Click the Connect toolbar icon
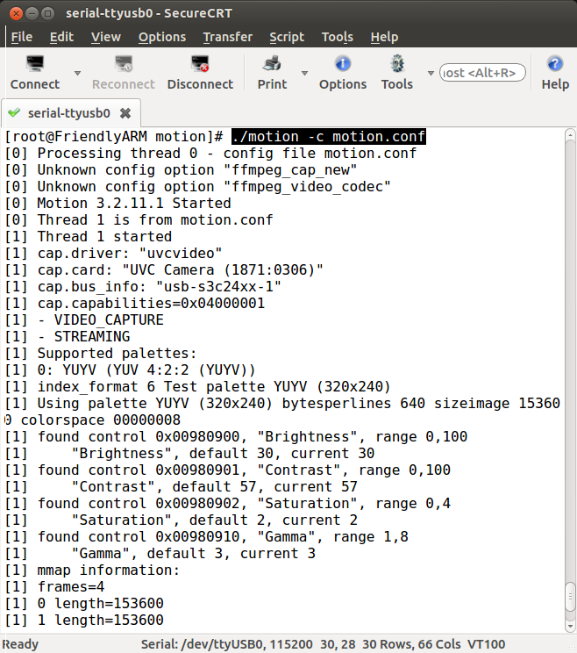577x653 pixels. [x=35, y=64]
